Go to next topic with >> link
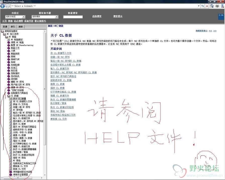 pos(215,31)
